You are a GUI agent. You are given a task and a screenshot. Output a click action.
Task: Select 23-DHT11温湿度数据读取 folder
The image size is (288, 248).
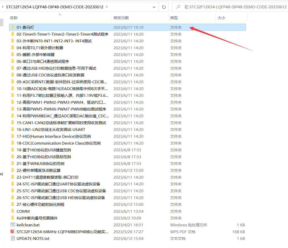coord(47,177)
